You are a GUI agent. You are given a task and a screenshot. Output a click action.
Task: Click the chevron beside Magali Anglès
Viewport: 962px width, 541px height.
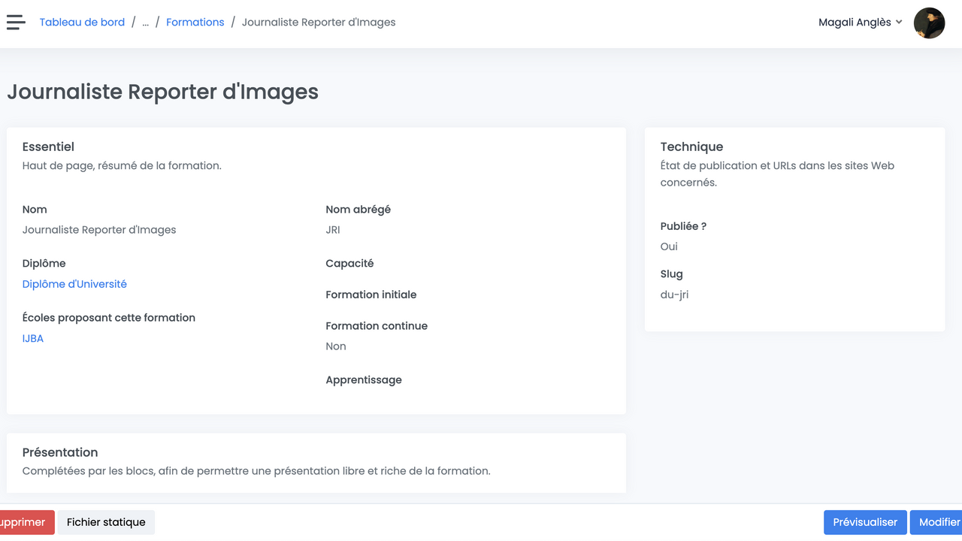point(899,23)
